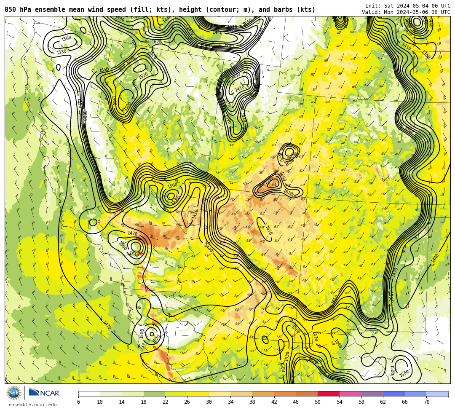Click the Valid: Mon 2024-05-06 00 UTC text

tap(406, 12)
